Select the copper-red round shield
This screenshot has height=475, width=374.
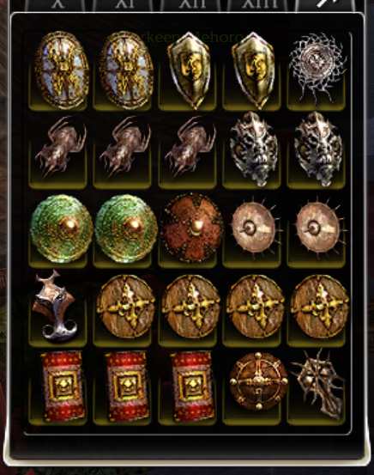[x=191, y=228]
